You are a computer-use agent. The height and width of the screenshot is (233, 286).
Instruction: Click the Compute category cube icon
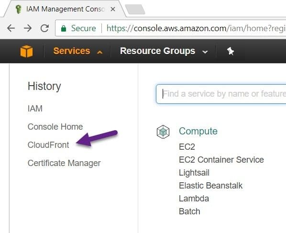pyautogui.click(x=163, y=132)
